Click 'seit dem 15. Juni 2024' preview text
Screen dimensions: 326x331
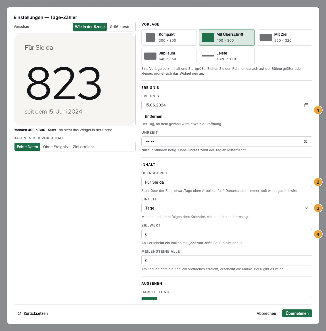(x=53, y=112)
